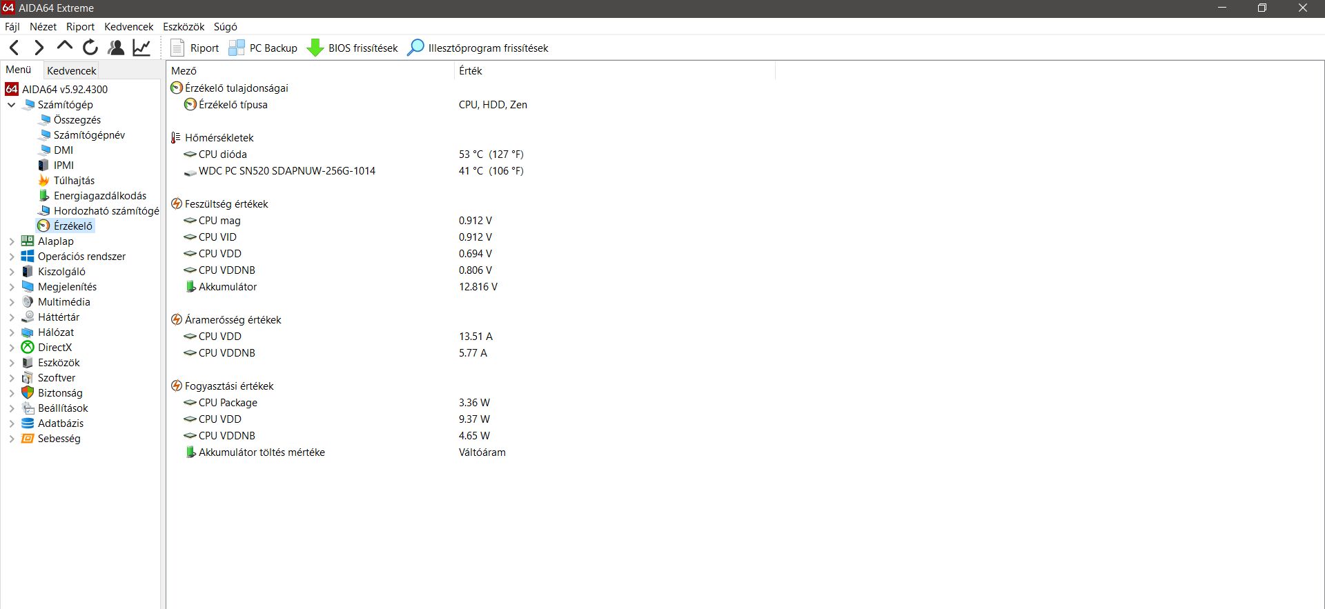Screen dimensions: 1325x609
Task: Click the Beállítások tree icon
Action: [x=28, y=408]
